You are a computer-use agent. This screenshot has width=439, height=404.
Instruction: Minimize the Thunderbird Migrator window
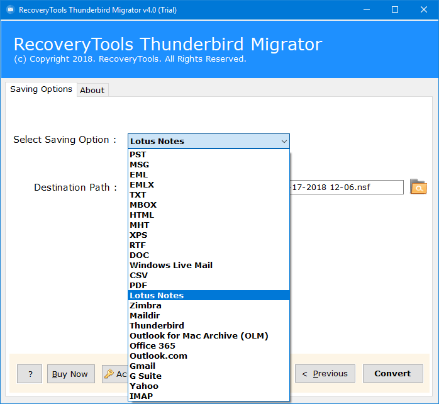[x=367, y=10]
